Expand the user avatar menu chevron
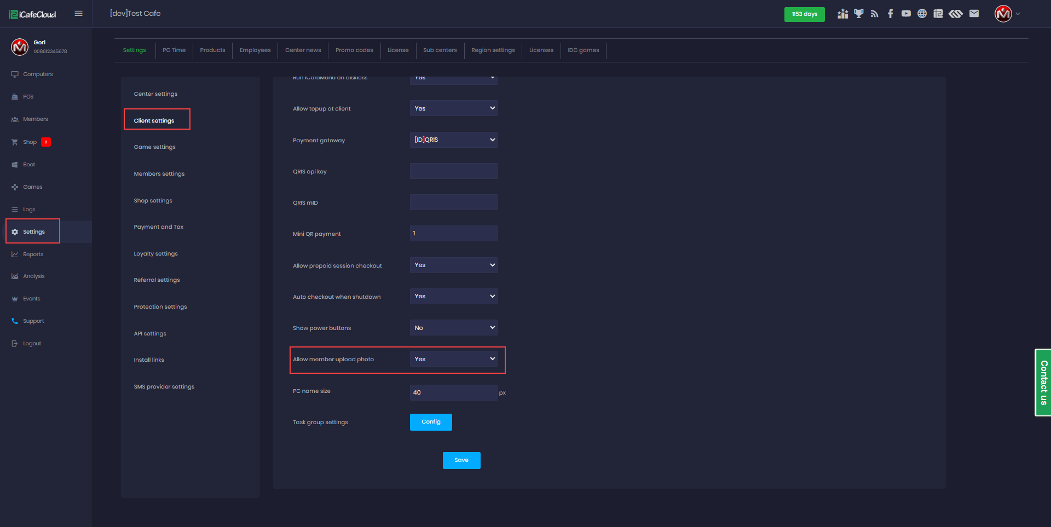The image size is (1051, 527). (1018, 14)
